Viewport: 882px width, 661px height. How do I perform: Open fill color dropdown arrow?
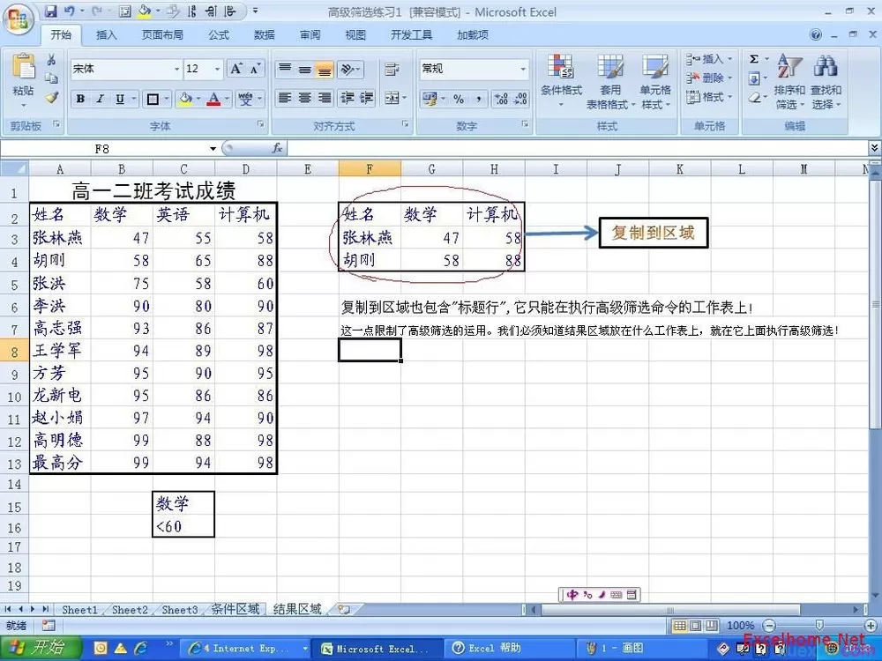click(198, 100)
